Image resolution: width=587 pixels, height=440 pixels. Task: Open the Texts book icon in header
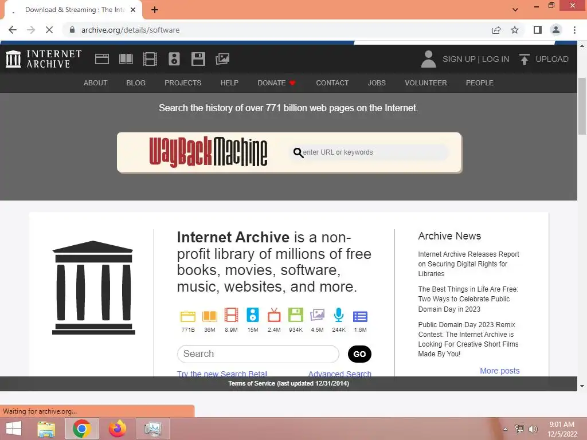pos(126,59)
